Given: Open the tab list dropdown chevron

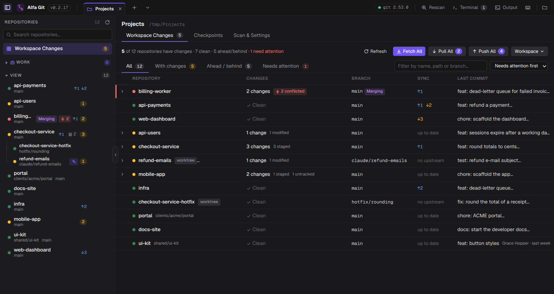Looking at the screenshot, I should (148, 8).
